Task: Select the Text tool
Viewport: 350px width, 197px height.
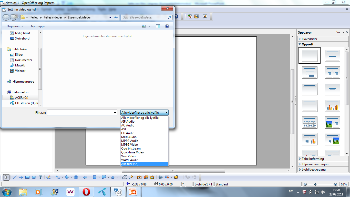Action: (x=40, y=177)
